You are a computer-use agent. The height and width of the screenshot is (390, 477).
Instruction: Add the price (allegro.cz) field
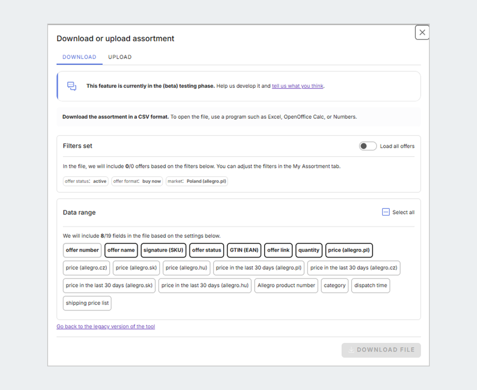[x=87, y=268]
